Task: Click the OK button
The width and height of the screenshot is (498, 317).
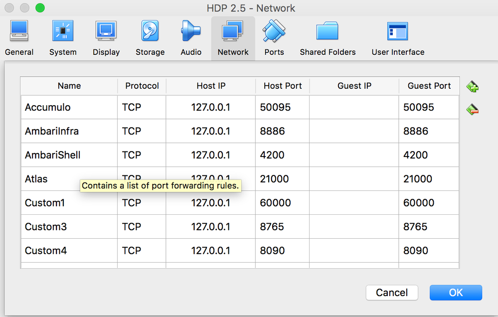Action: point(456,293)
